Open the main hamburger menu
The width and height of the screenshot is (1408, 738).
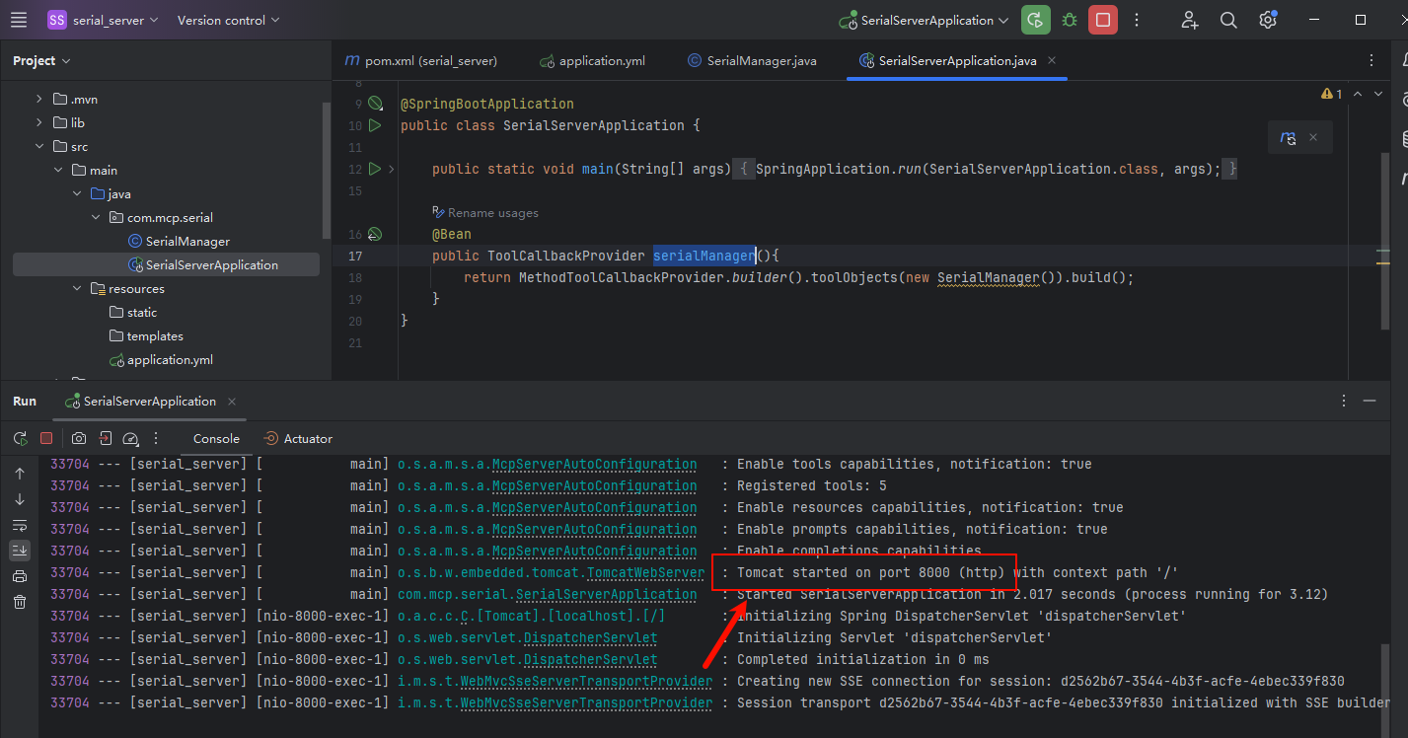20,20
